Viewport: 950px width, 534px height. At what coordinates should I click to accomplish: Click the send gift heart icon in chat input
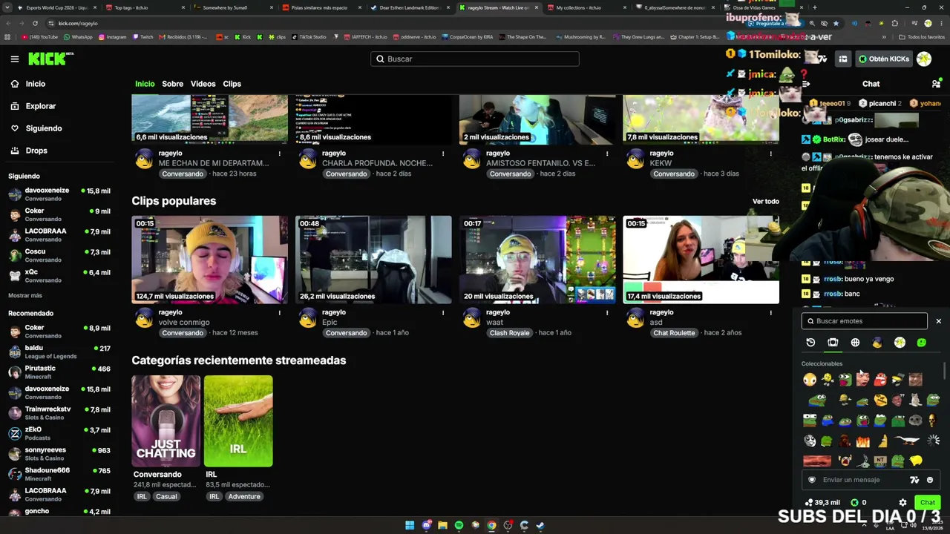point(812,480)
